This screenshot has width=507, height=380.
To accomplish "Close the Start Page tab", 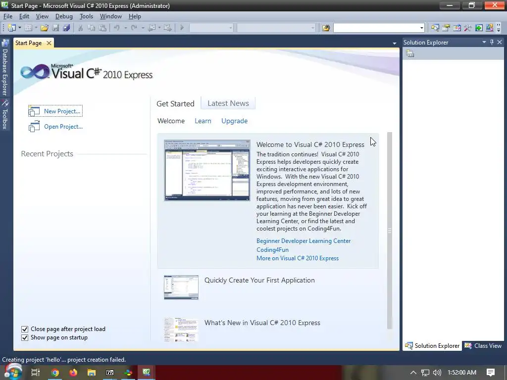I will pos(49,43).
